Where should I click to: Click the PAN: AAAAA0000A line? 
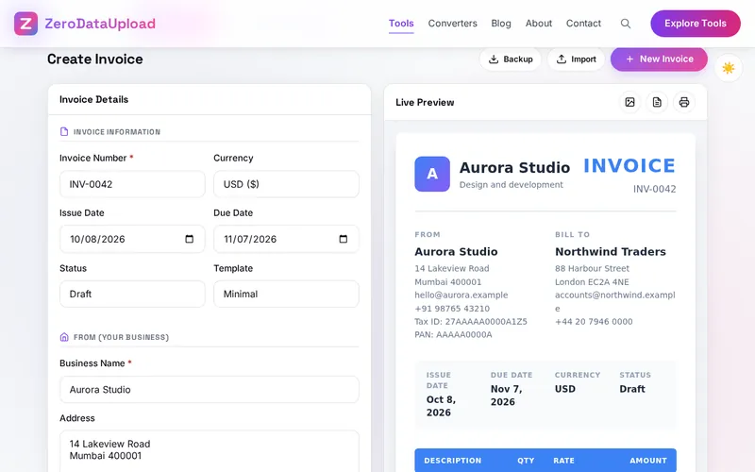(x=453, y=335)
